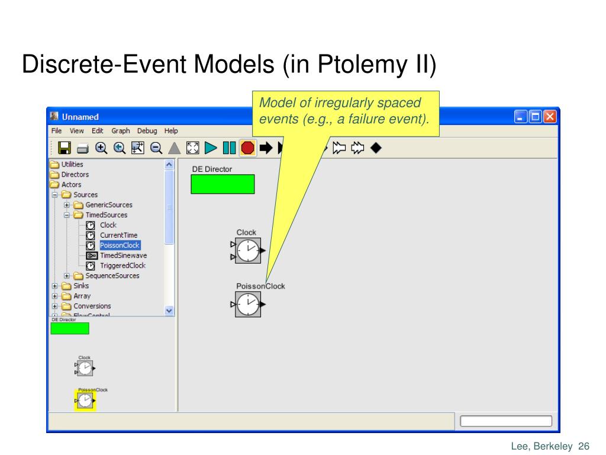
Task: Click the Zoom Out magnifier icon
Action: [156, 148]
